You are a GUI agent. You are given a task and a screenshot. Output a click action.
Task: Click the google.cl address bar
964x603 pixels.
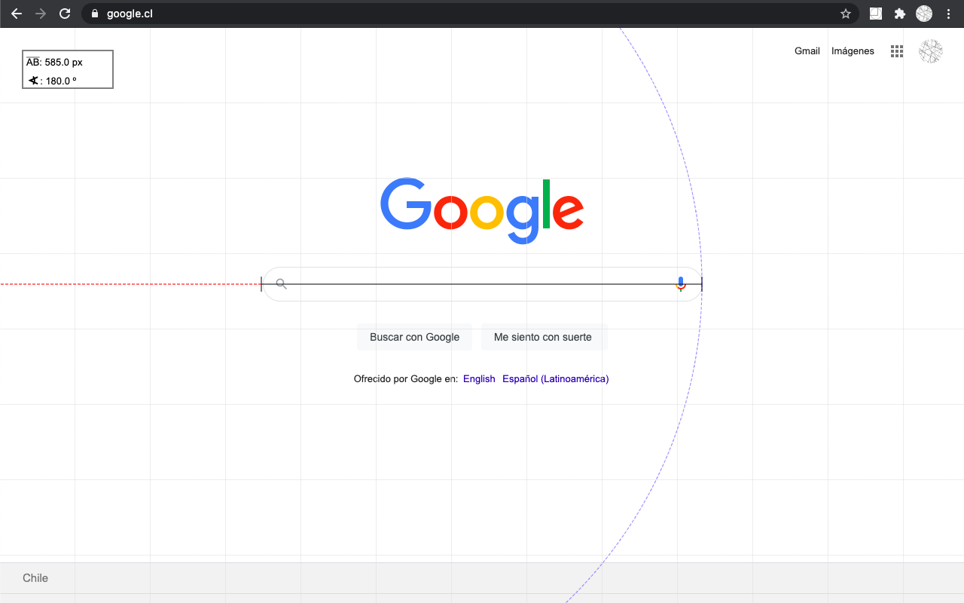coord(471,14)
